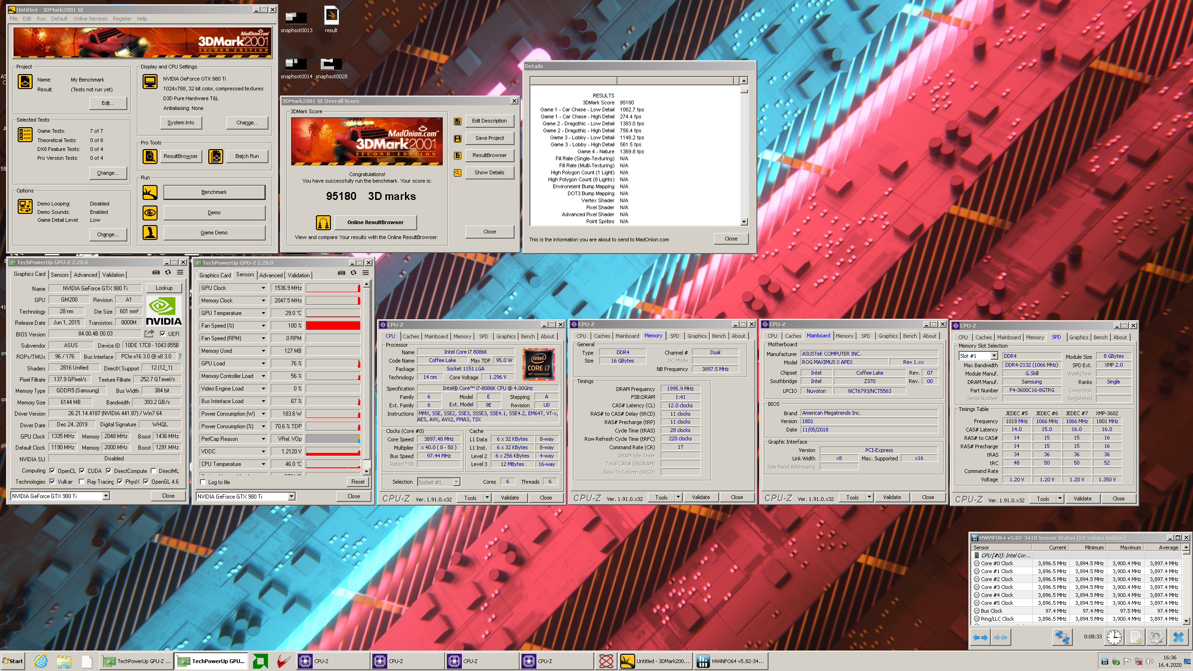The height and width of the screenshot is (671, 1193).
Task: Click the PerfCap Reason gray graph bar
Action: tap(333, 439)
